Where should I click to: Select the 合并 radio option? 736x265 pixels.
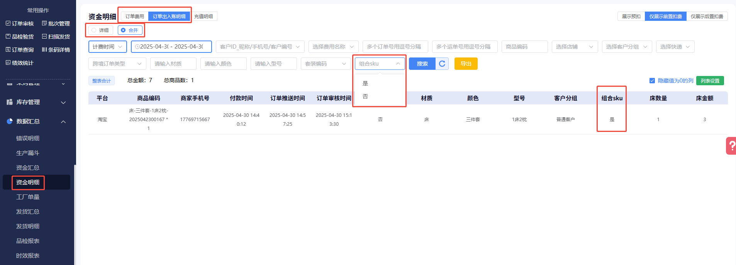pyautogui.click(x=123, y=30)
